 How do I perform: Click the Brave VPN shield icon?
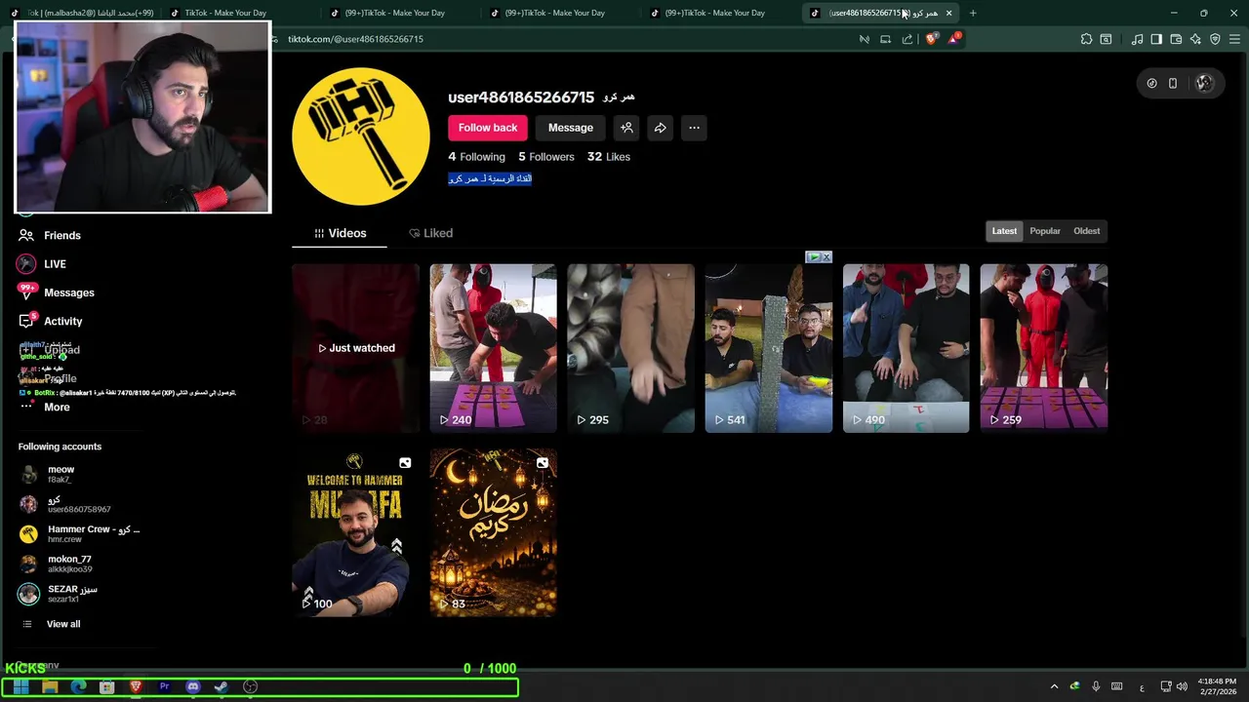1215,39
